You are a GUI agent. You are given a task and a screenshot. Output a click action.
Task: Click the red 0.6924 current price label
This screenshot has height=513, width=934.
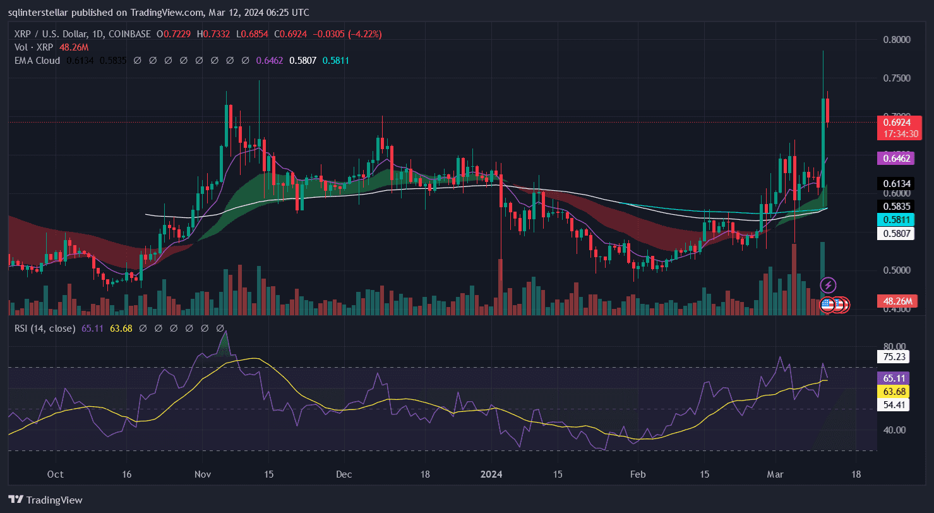(895, 122)
